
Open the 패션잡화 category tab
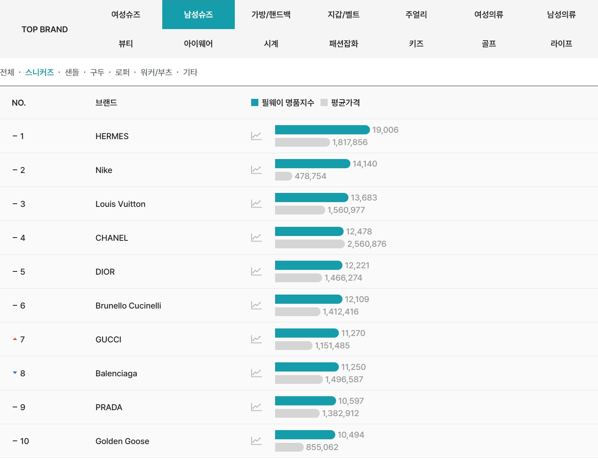(x=344, y=44)
